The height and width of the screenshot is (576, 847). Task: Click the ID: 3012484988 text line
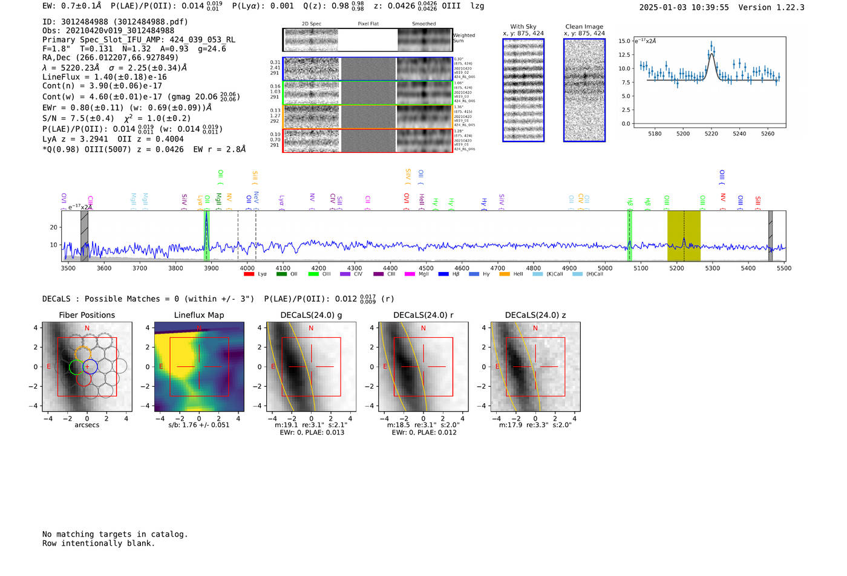115,22
